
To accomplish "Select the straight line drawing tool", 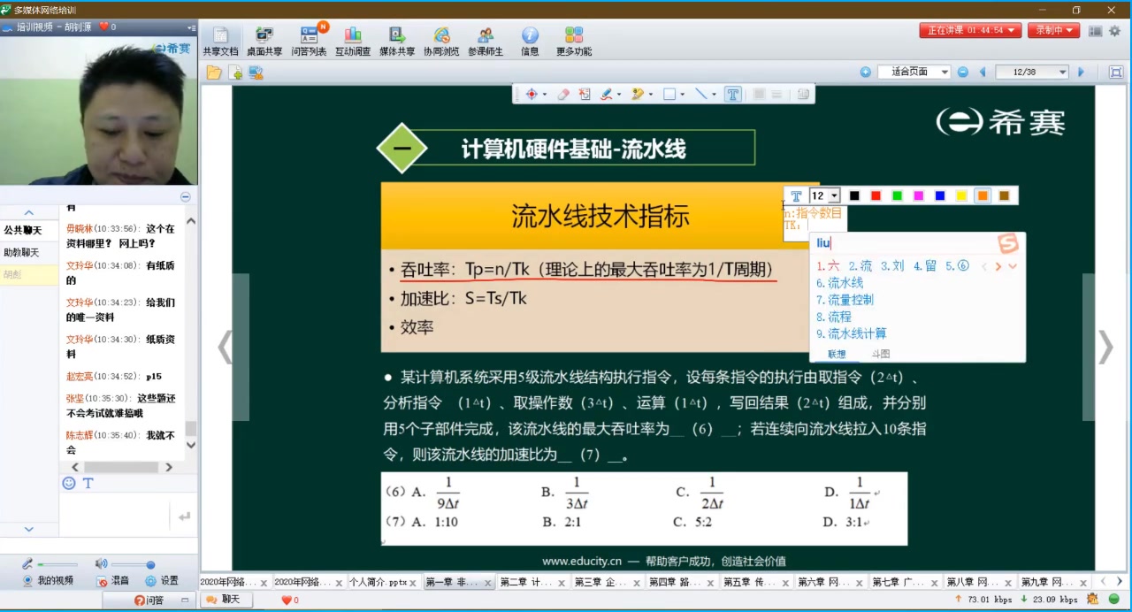I will tap(703, 94).
